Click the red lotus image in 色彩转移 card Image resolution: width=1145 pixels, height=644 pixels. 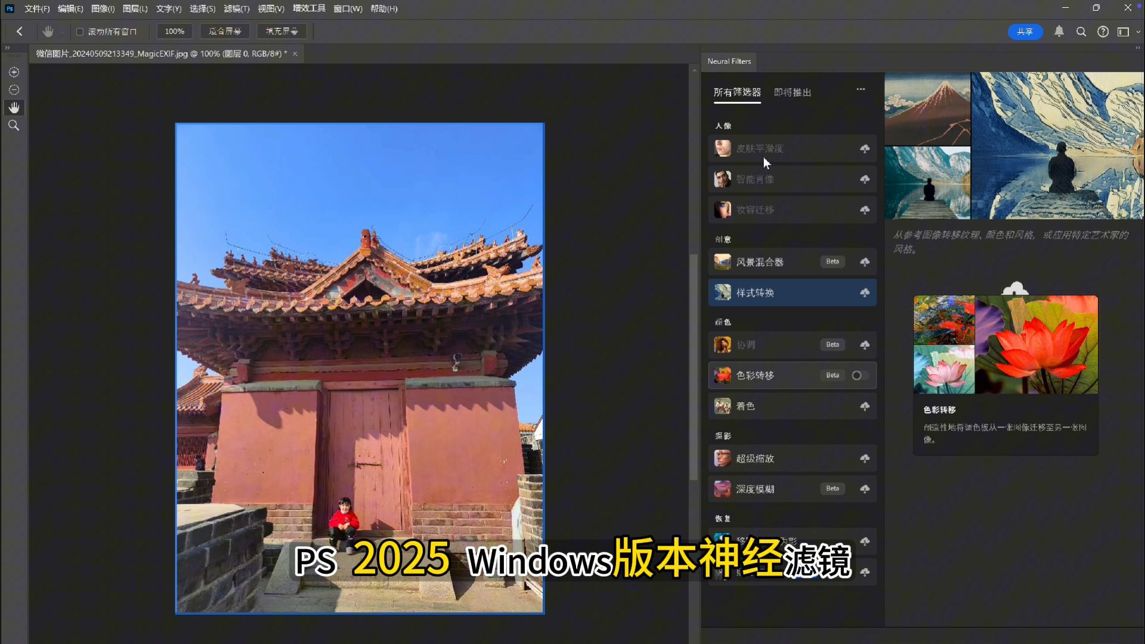coord(1036,345)
